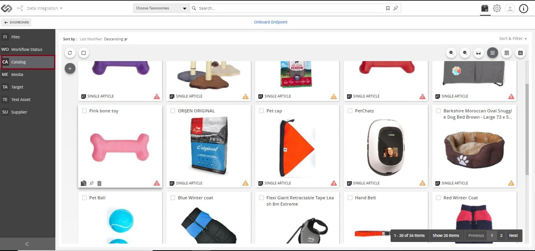Delete the Pink bone toy item
The image size is (535, 251).
click(99, 183)
